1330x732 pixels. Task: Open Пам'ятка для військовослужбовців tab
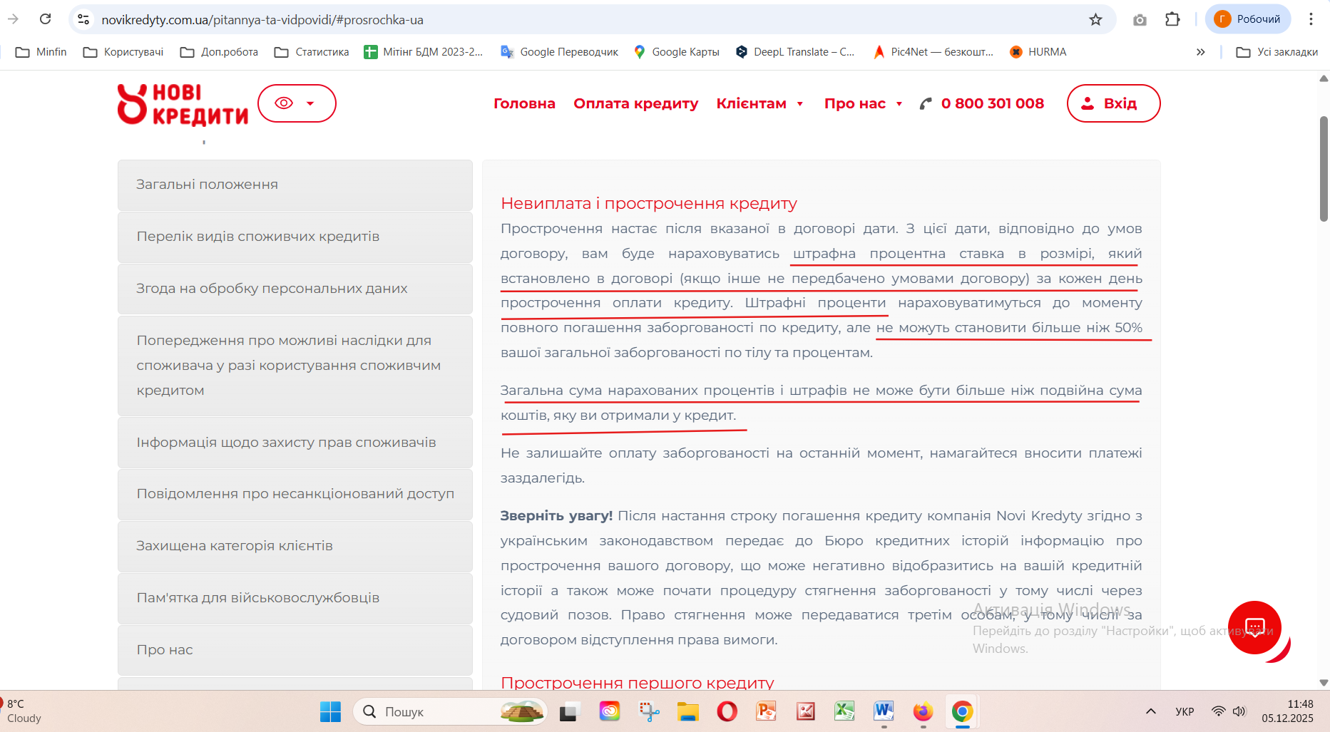point(295,598)
